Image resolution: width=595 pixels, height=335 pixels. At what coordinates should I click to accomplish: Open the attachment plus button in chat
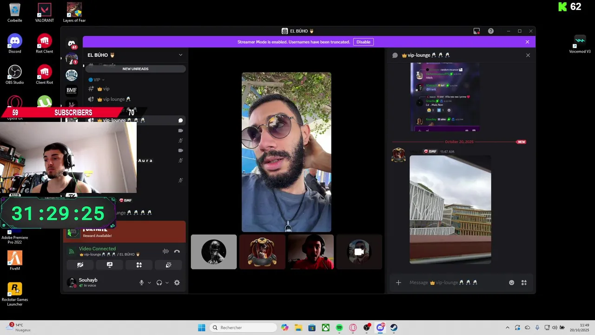(398, 282)
